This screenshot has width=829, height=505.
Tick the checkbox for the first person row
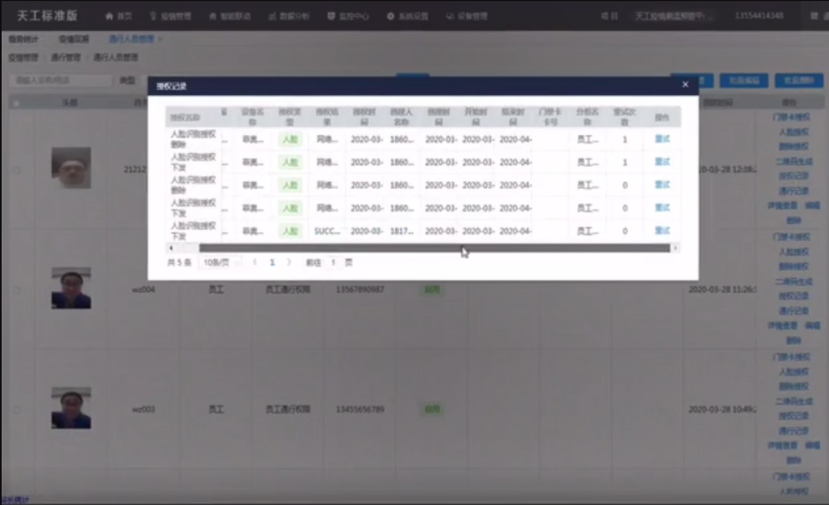[16, 168]
